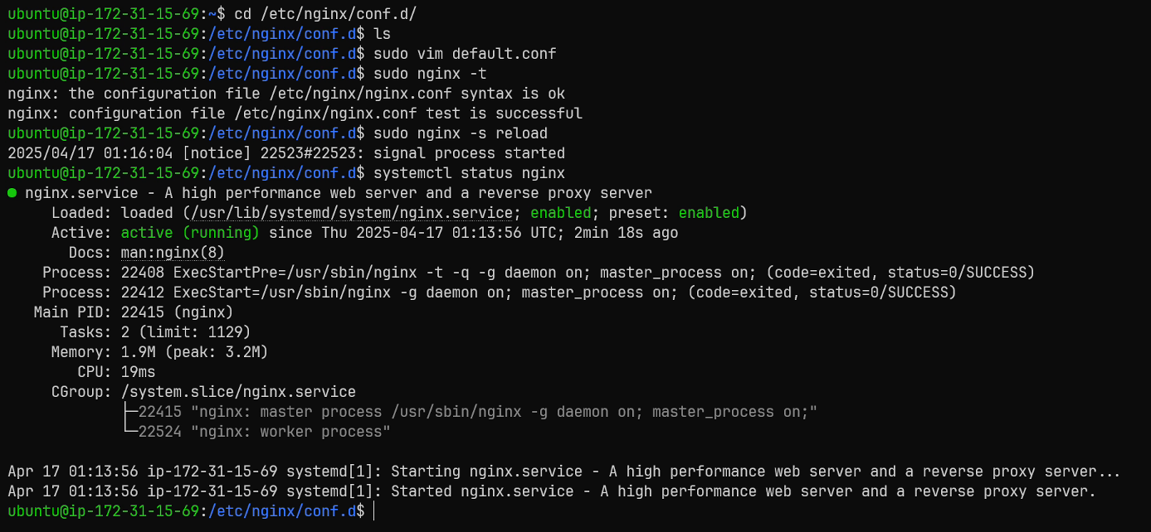The width and height of the screenshot is (1151, 532).
Task: Click the 'signal process started' notice line
Action: click(286, 153)
